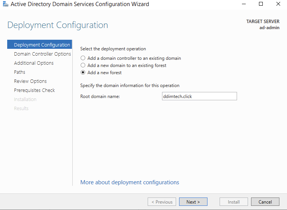Click into the Root domain name field
Screen dimensions: 287x210
pyautogui.click(x=199, y=96)
